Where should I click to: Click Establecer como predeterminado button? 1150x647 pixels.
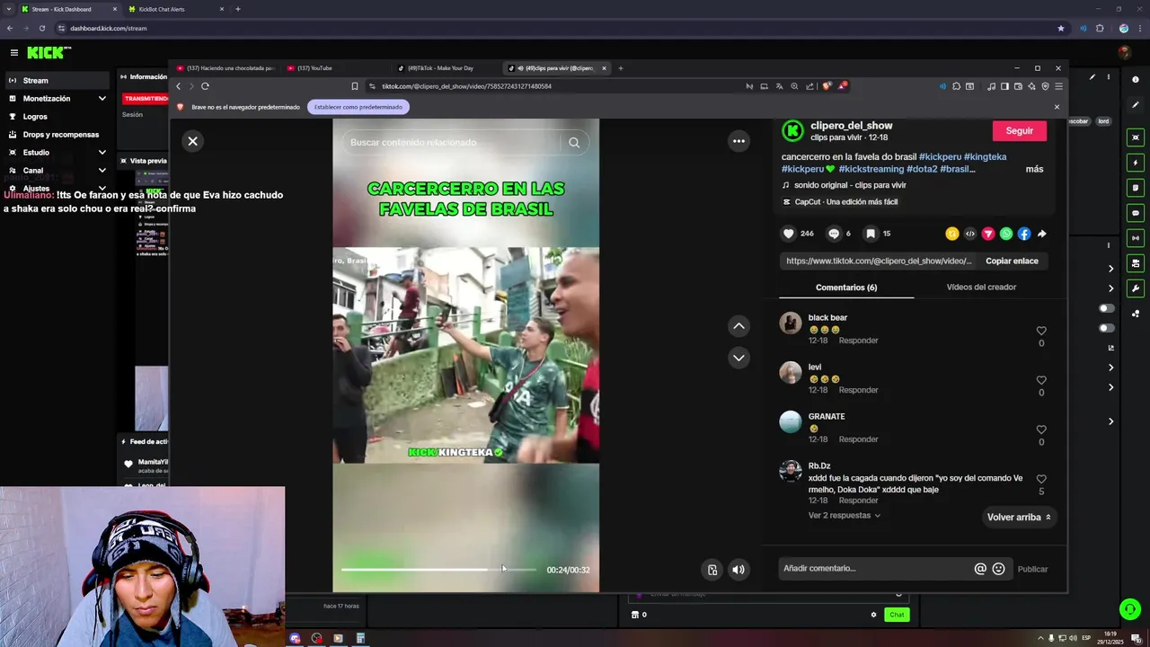coord(358,107)
